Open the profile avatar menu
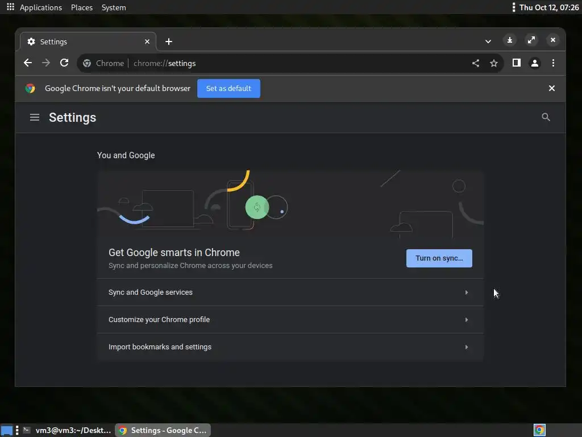The width and height of the screenshot is (582, 437). coord(534,63)
